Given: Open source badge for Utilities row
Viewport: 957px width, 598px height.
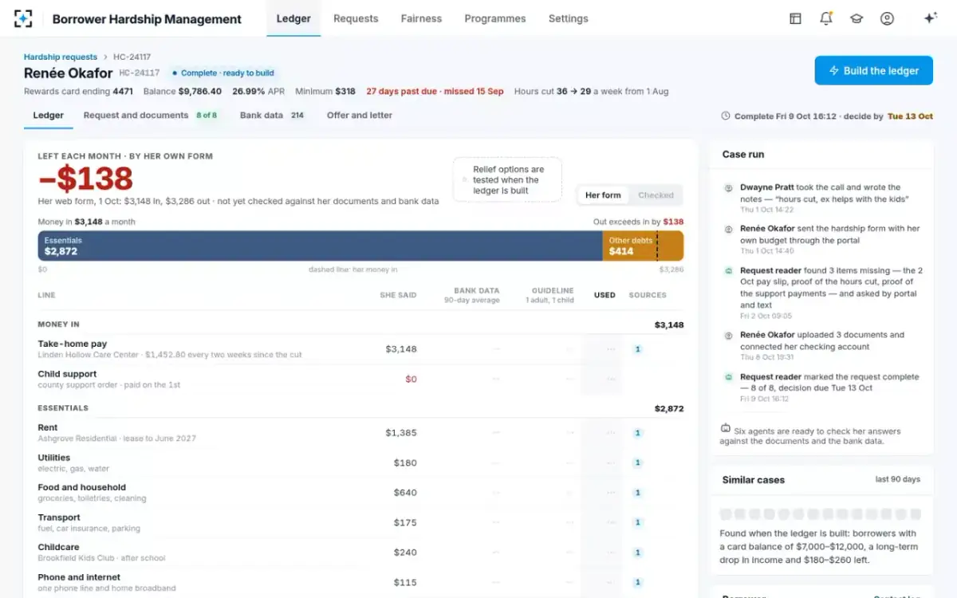Looking at the screenshot, I should 637,462.
